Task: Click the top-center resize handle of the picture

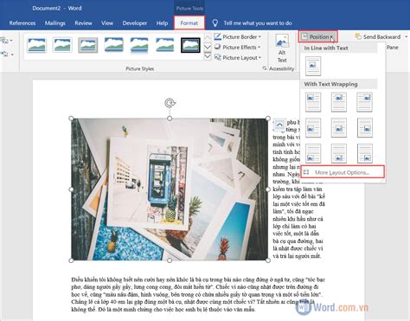Action: tap(170, 119)
